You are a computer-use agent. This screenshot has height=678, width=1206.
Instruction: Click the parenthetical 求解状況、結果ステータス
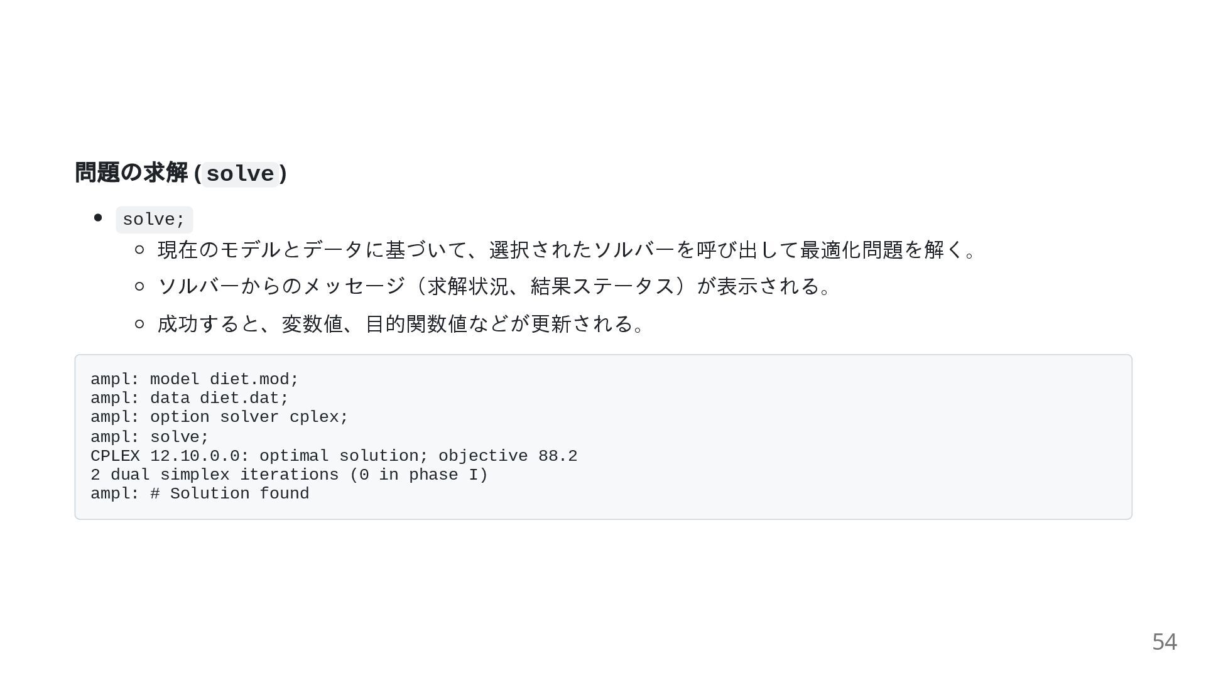[x=551, y=286]
